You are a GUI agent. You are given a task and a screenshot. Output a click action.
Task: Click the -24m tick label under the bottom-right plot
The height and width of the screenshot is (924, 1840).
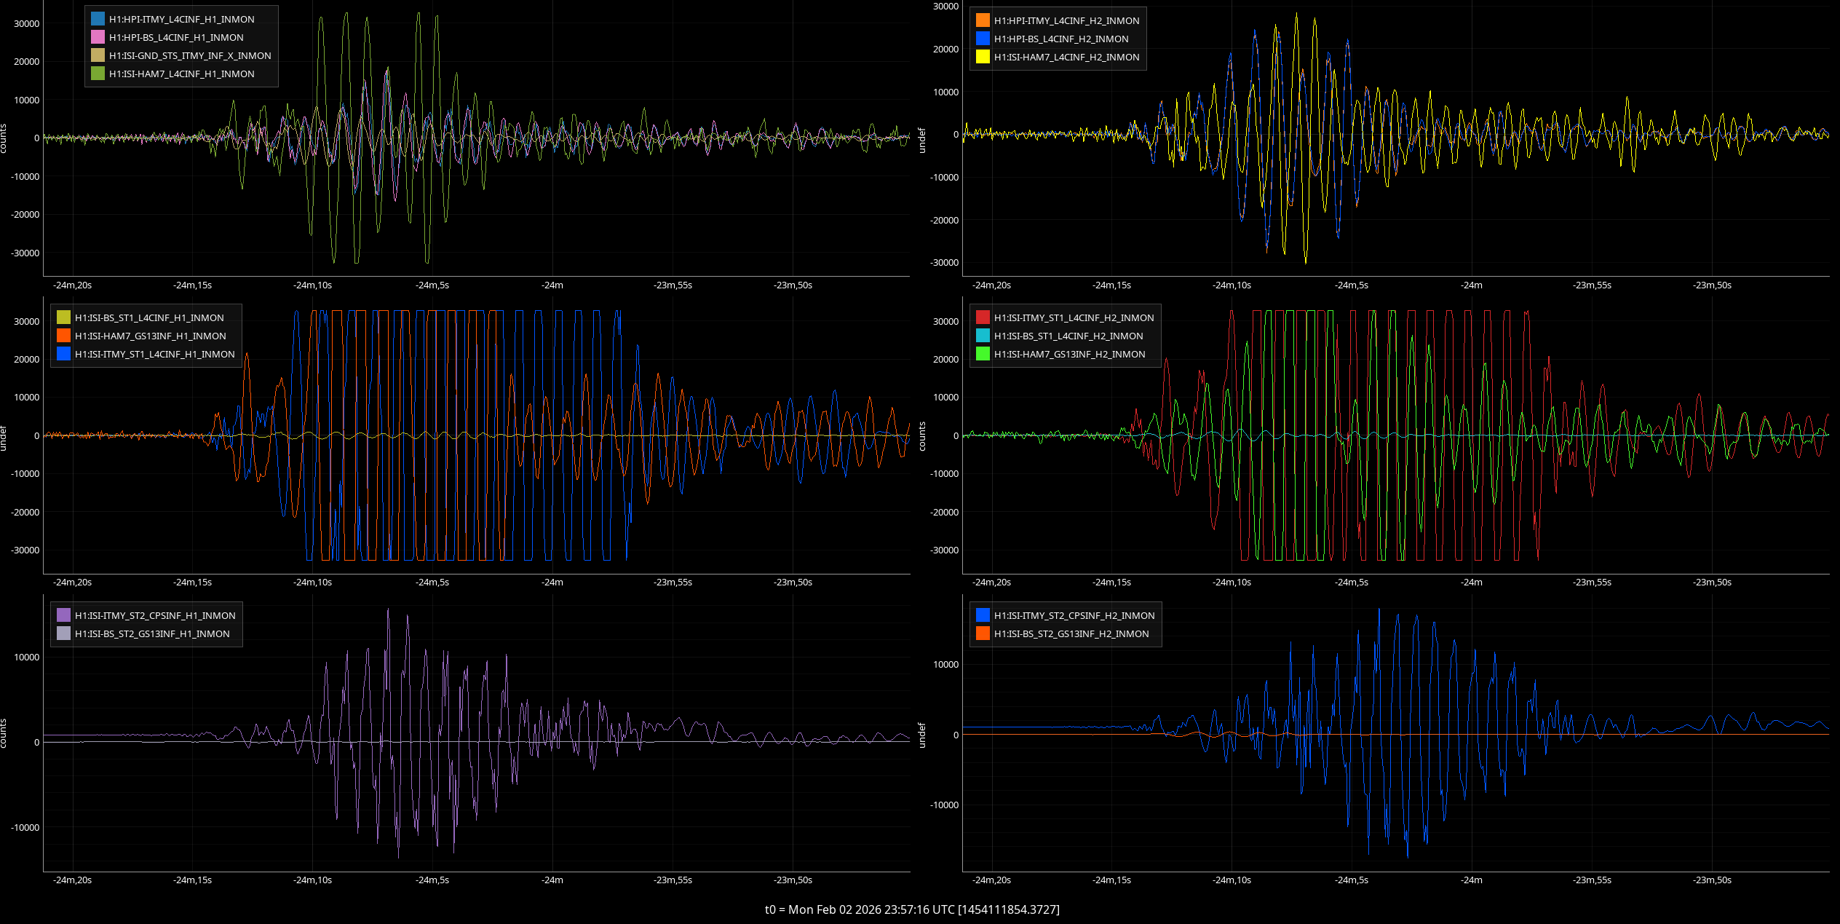tap(1471, 880)
